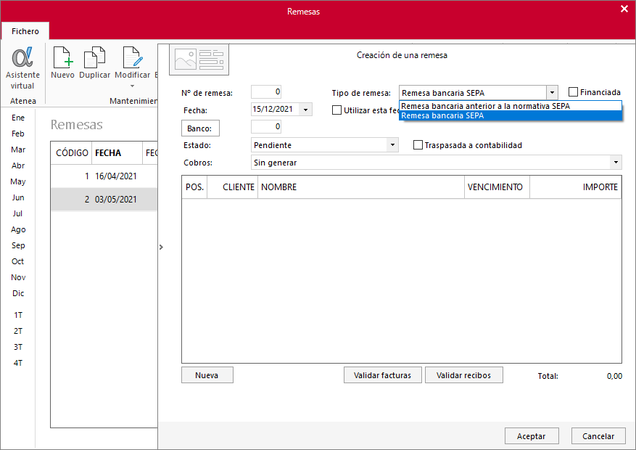
Task: Select 'Remesa bancaria anterior a la normativa SEPA'
Action: coord(511,106)
